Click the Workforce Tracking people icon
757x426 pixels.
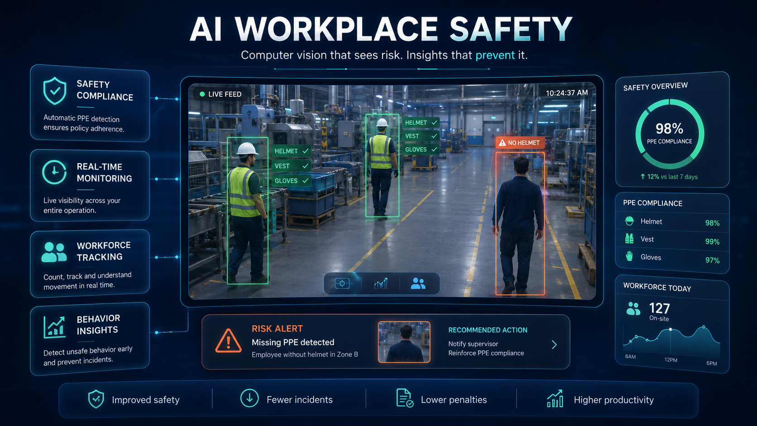(x=54, y=252)
